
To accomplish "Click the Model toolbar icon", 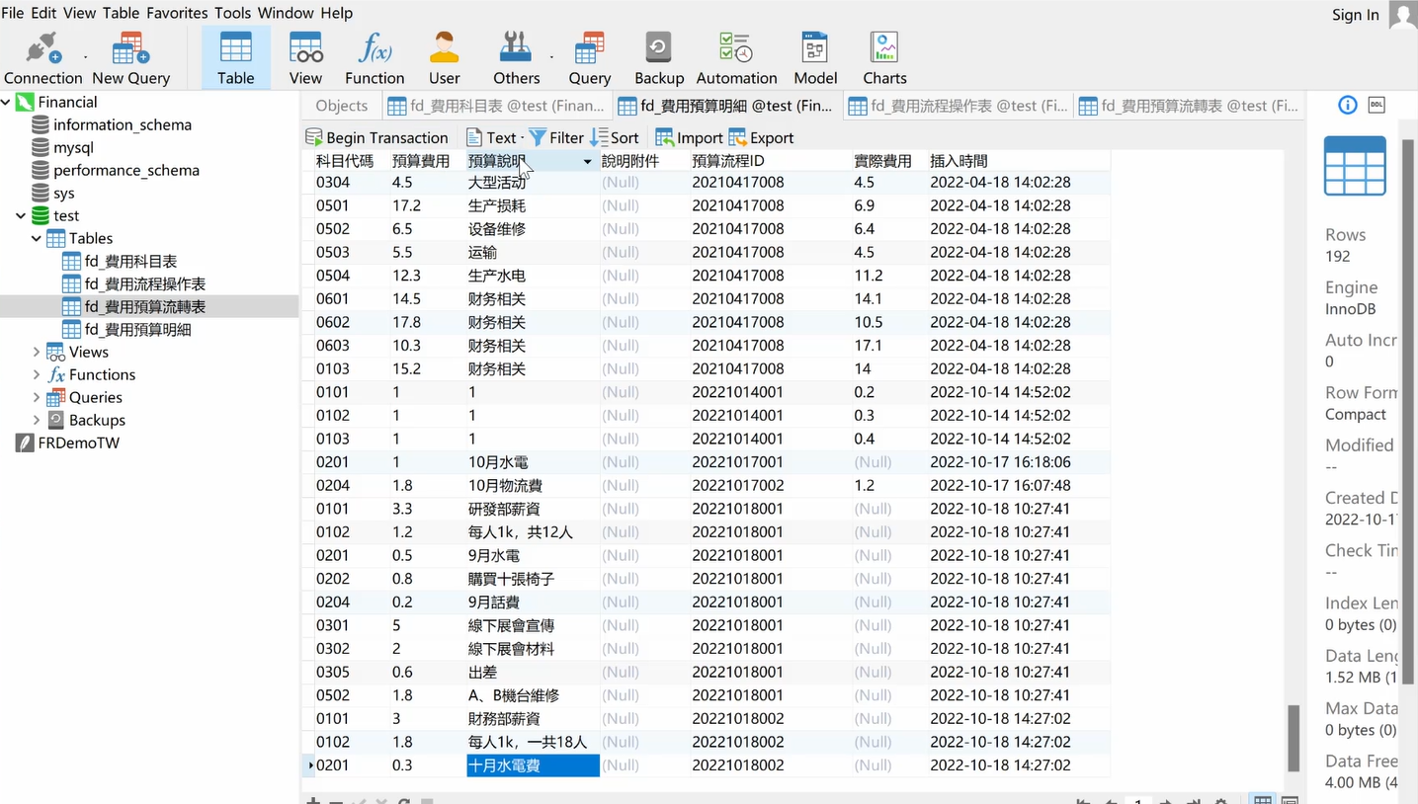I will coord(815,58).
